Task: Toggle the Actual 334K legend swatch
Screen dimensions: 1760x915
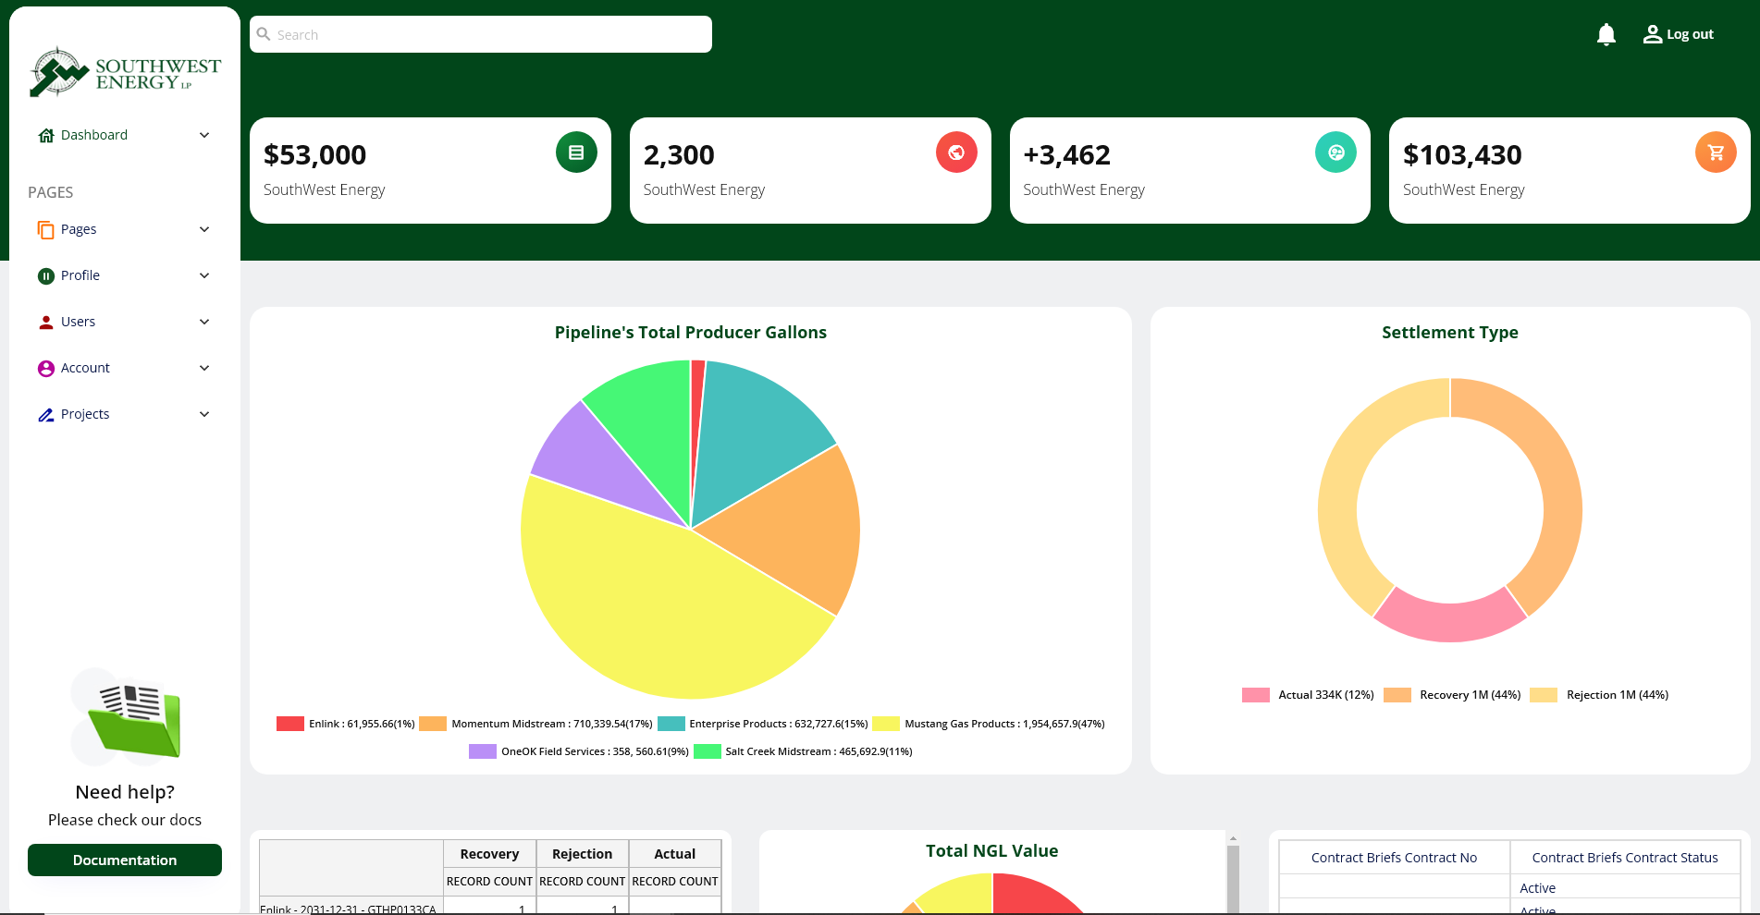Action: 1256,695
